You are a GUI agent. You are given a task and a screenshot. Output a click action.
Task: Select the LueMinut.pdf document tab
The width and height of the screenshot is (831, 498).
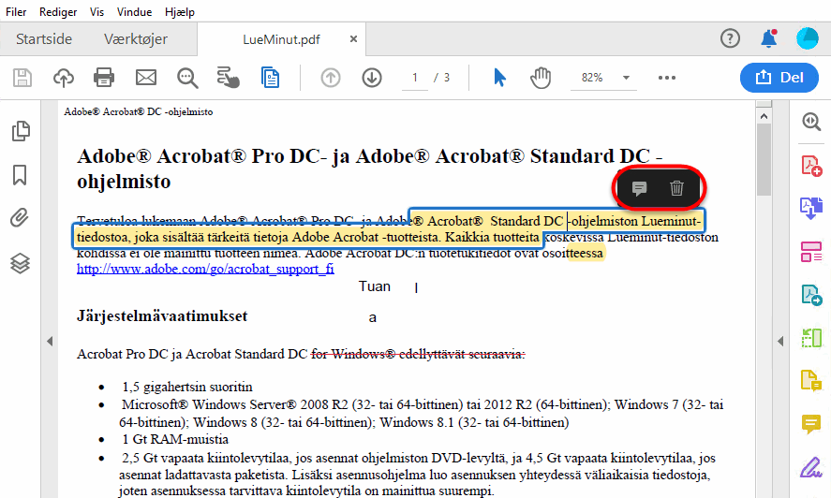(281, 39)
